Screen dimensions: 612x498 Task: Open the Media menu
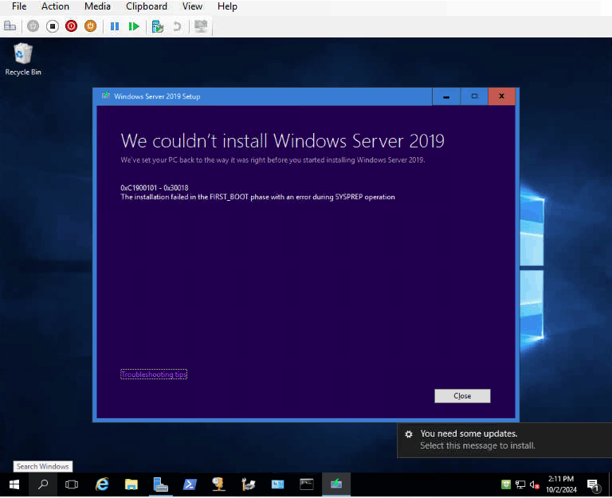click(x=97, y=6)
